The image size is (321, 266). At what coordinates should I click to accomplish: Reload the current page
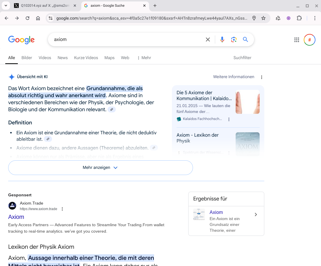tap(27, 18)
